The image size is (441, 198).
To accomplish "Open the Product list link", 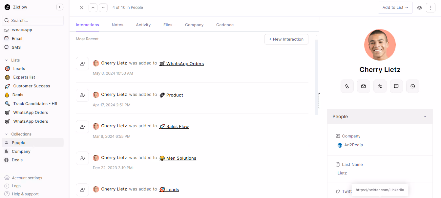I will 171,95.
